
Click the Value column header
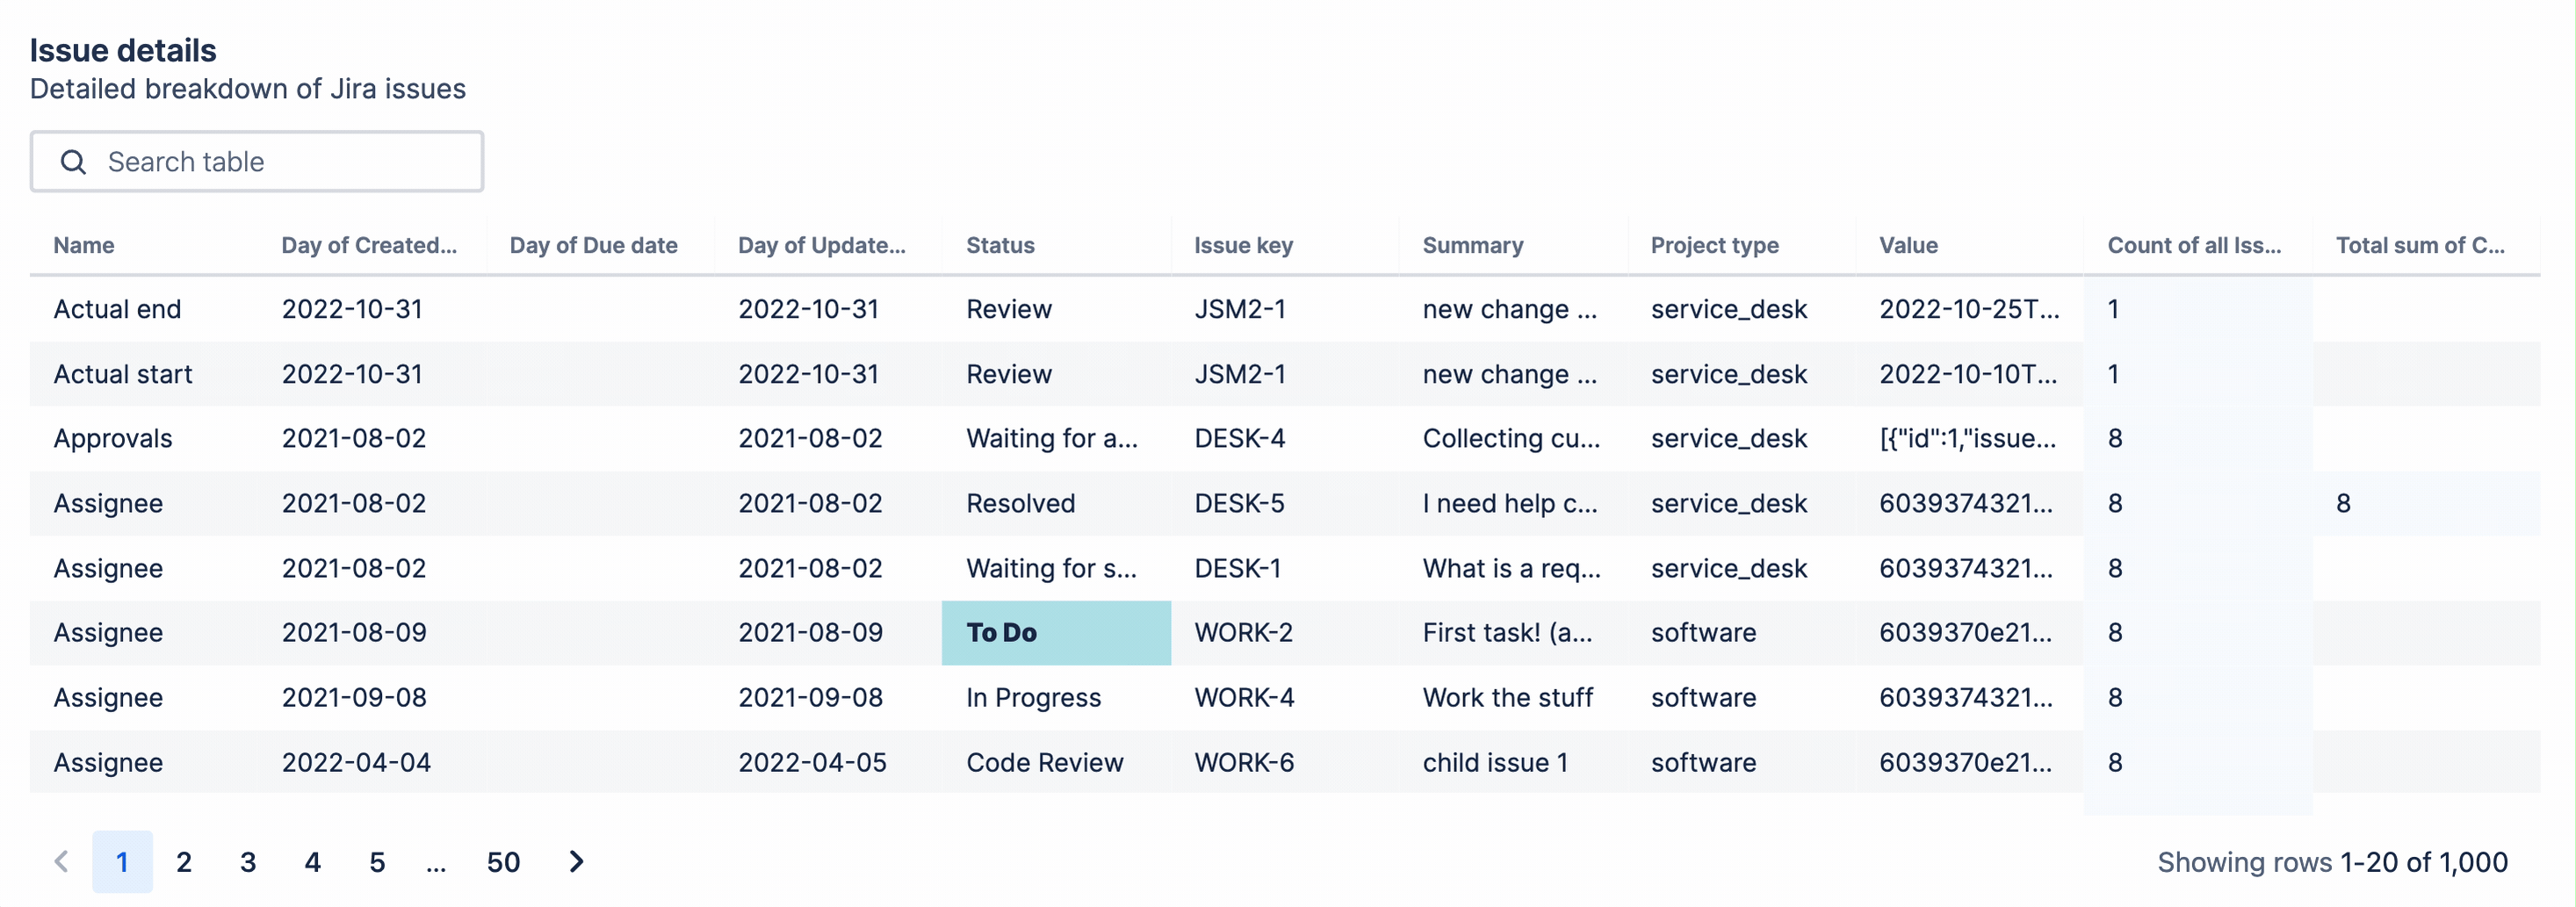1908,245
